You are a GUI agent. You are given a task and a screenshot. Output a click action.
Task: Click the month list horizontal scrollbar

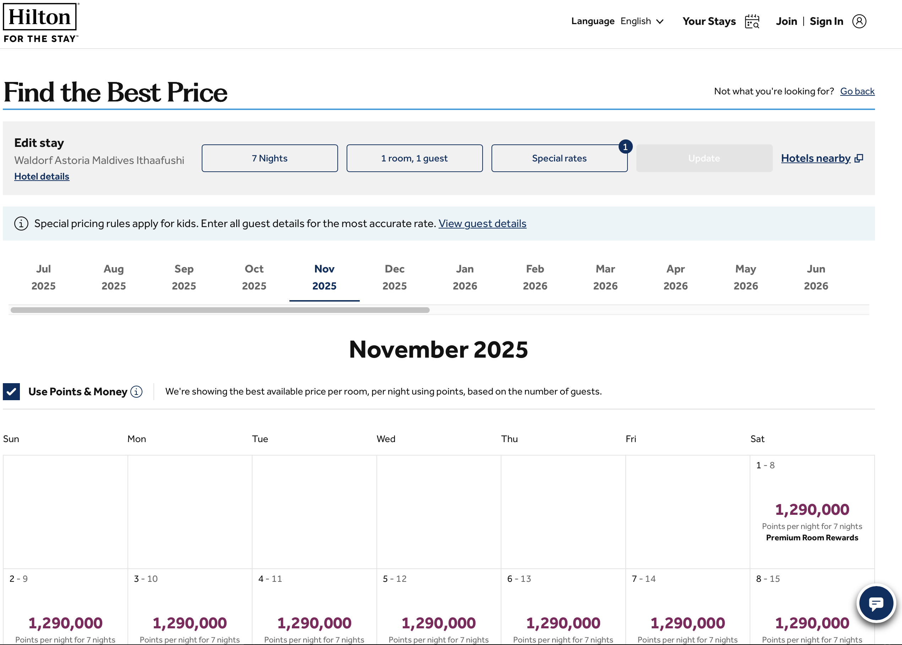coord(220,310)
